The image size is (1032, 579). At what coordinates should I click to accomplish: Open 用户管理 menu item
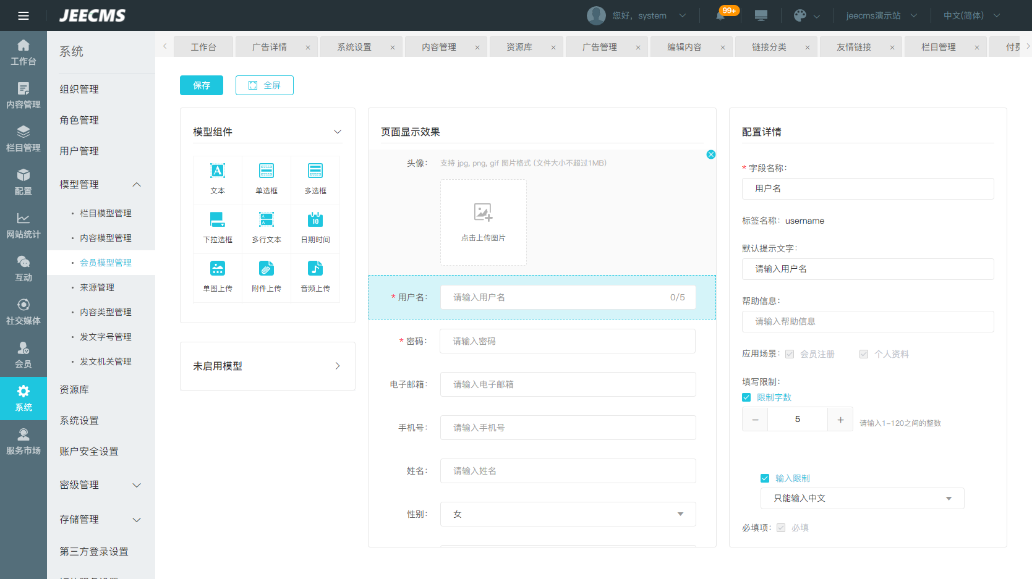click(x=79, y=151)
